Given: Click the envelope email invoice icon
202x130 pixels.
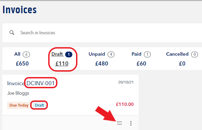Looking at the screenshot, I should coord(120,123).
